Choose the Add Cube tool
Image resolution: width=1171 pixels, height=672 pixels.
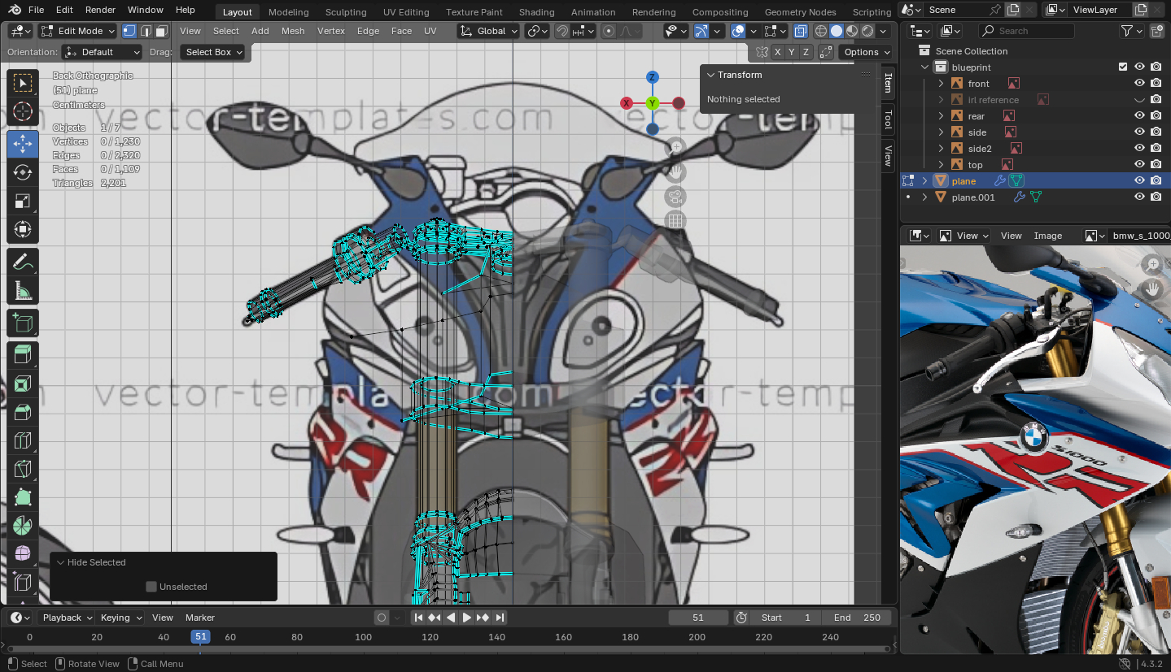(x=23, y=323)
